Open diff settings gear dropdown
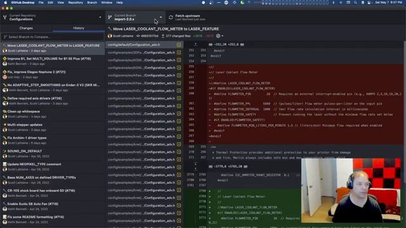Screen dimensions: 406x228 219,36
